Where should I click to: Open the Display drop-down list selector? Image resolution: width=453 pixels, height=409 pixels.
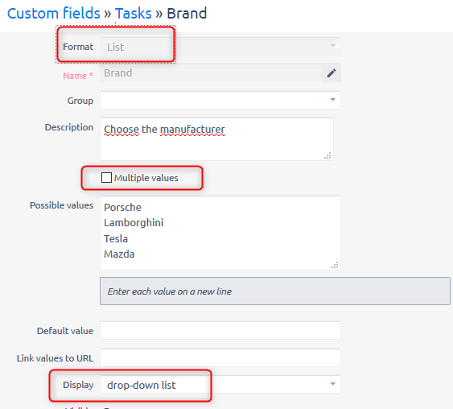tap(220, 384)
